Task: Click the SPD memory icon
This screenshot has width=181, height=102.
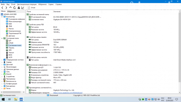Action: tap(7, 50)
